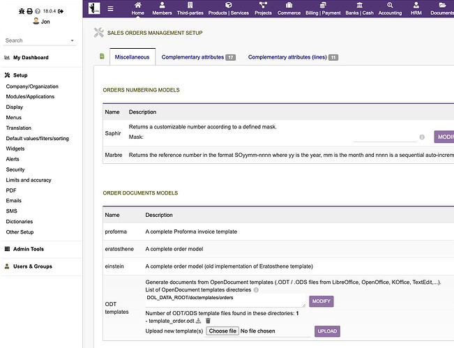Screen dimensions: 454x348
Task: Open the Jon user avatar
Action: point(36,21)
